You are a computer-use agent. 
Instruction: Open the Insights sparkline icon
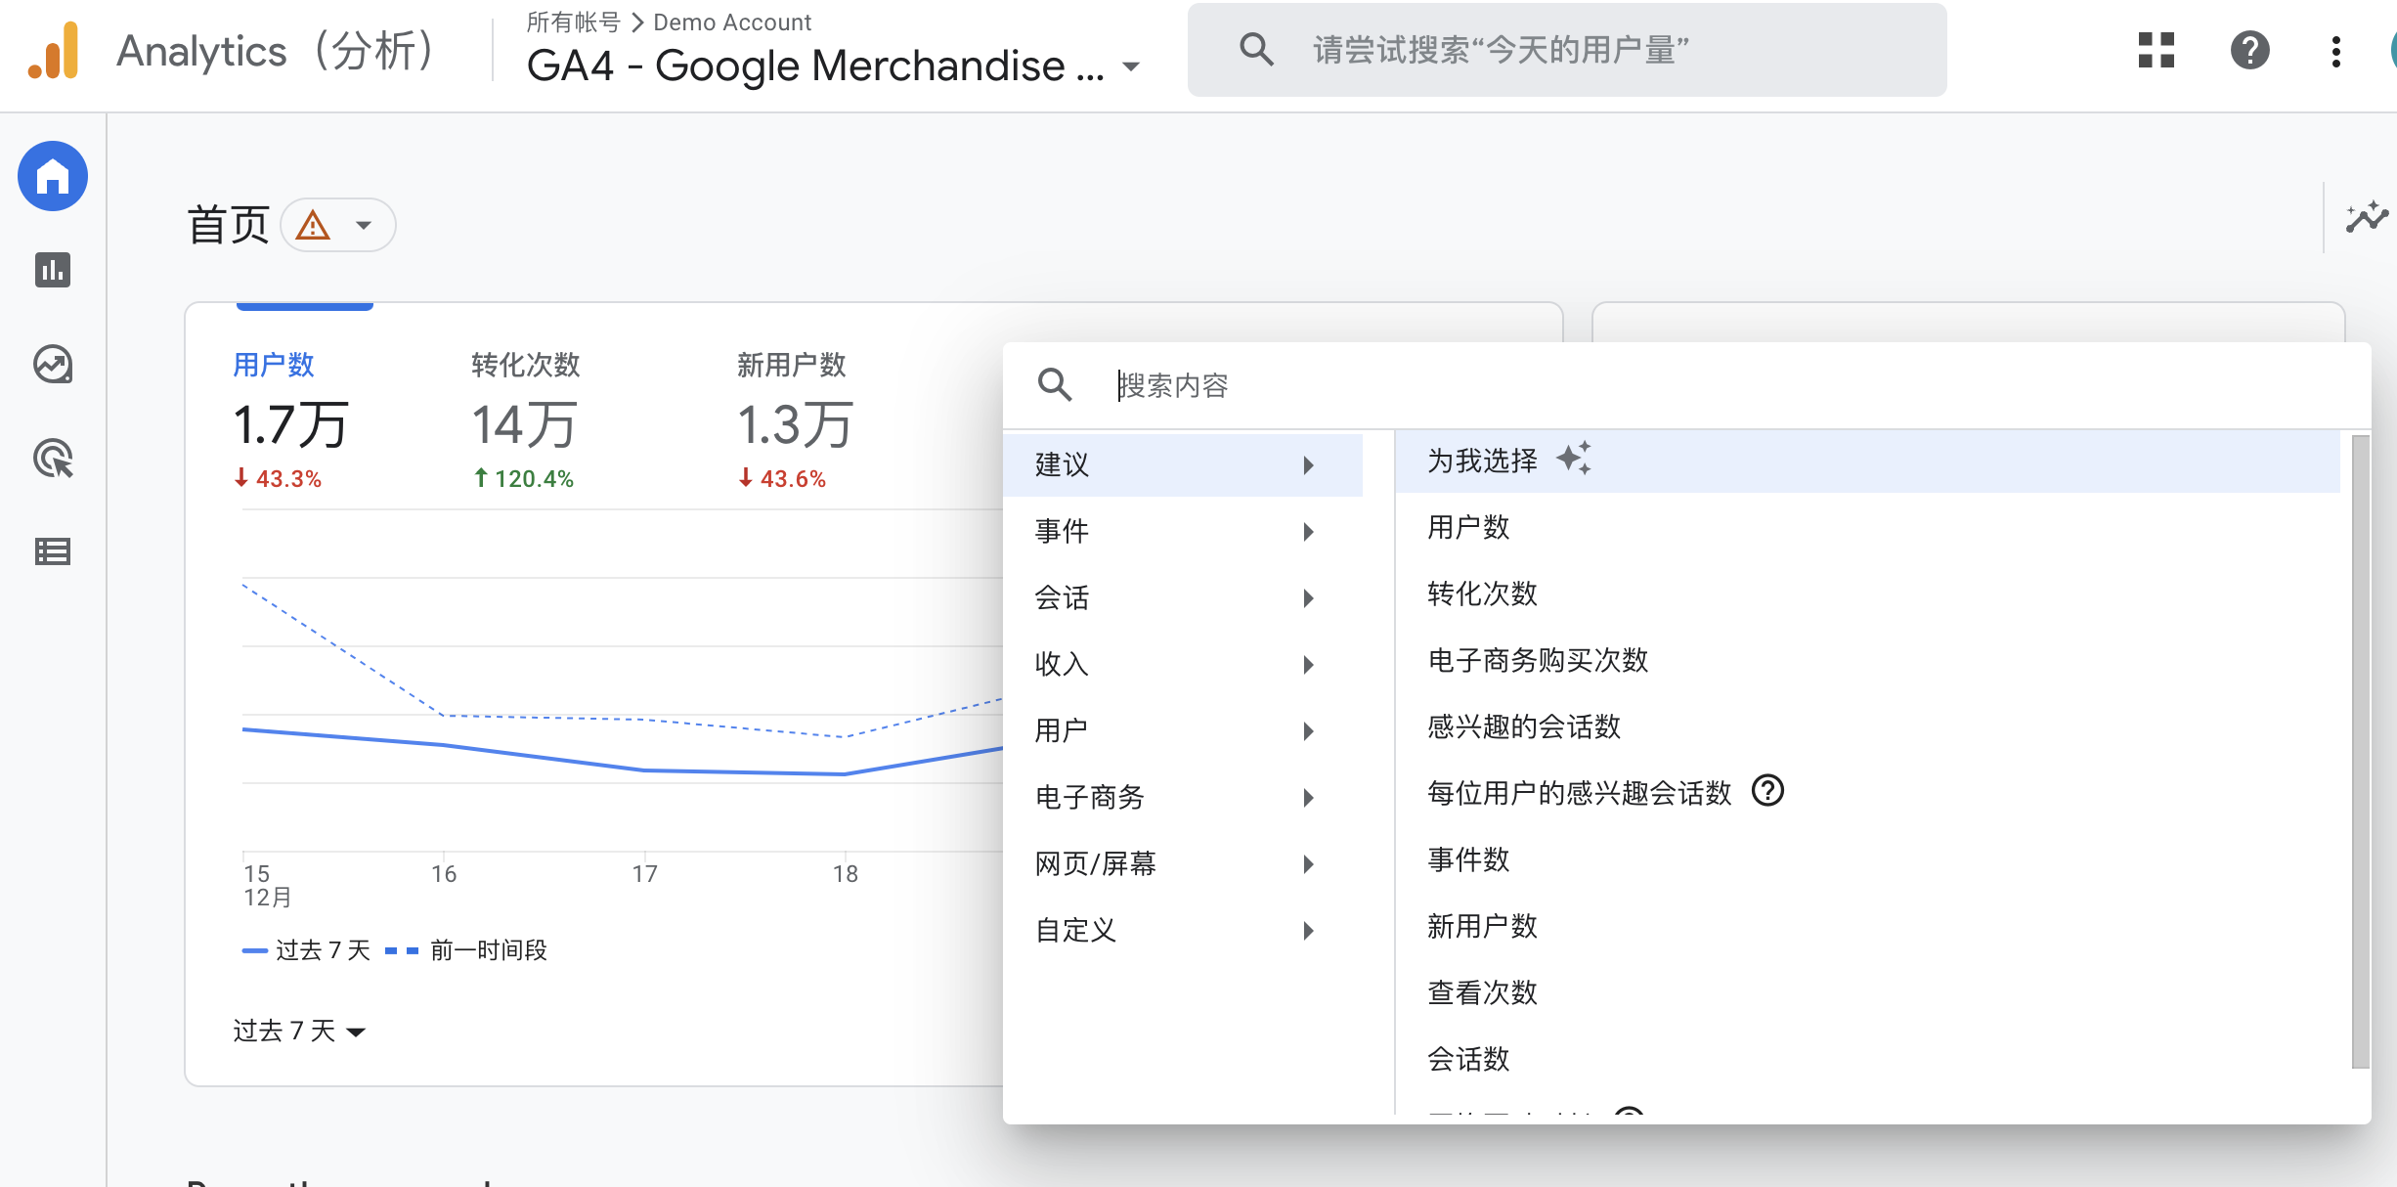(x=2366, y=217)
